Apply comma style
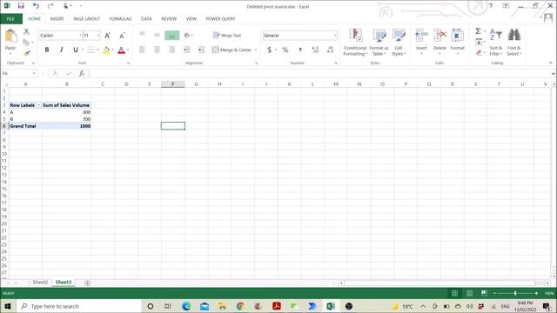 click(x=300, y=50)
